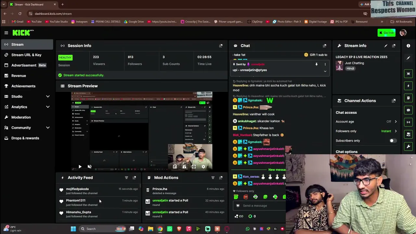Click the info icon in right sidebar
The width and height of the screenshot is (416, 234).
[x=409, y=46]
